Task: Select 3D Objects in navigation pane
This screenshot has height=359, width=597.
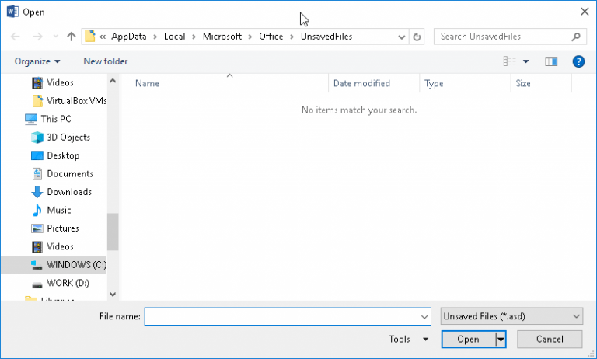Action: point(68,138)
